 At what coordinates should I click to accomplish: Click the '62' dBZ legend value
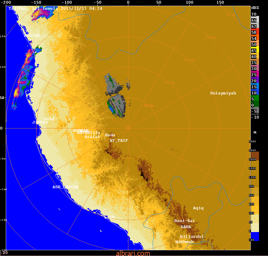(254, 26)
